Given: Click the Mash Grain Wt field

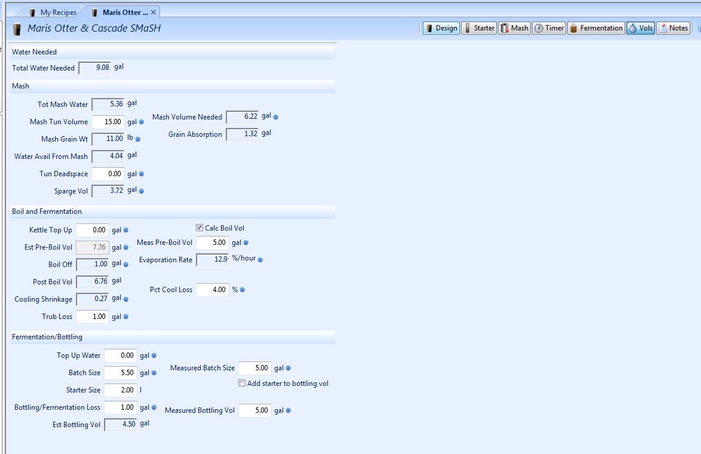Looking at the screenshot, I should pos(107,139).
